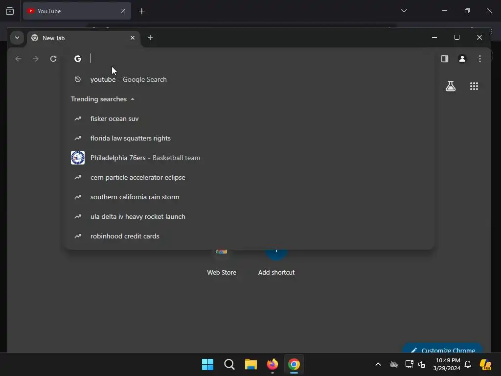Switch to YouTube tab in background window
The width and height of the screenshot is (501, 376).
point(77,11)
